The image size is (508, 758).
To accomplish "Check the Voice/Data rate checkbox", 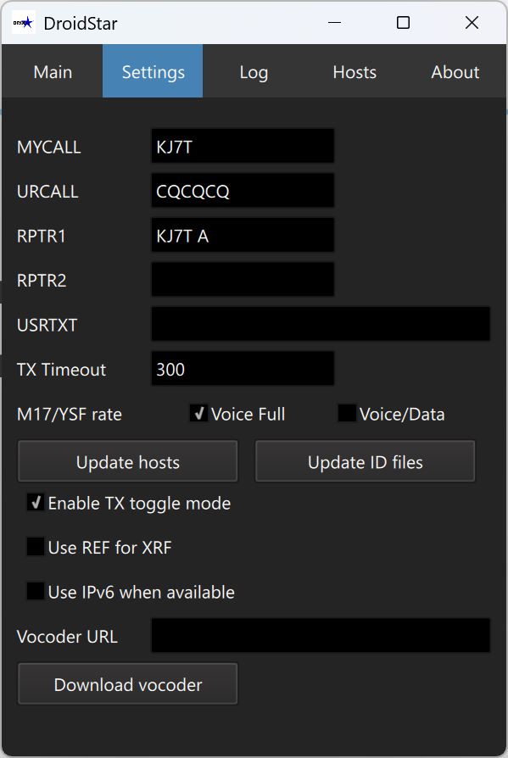I will tap(346, 413).
